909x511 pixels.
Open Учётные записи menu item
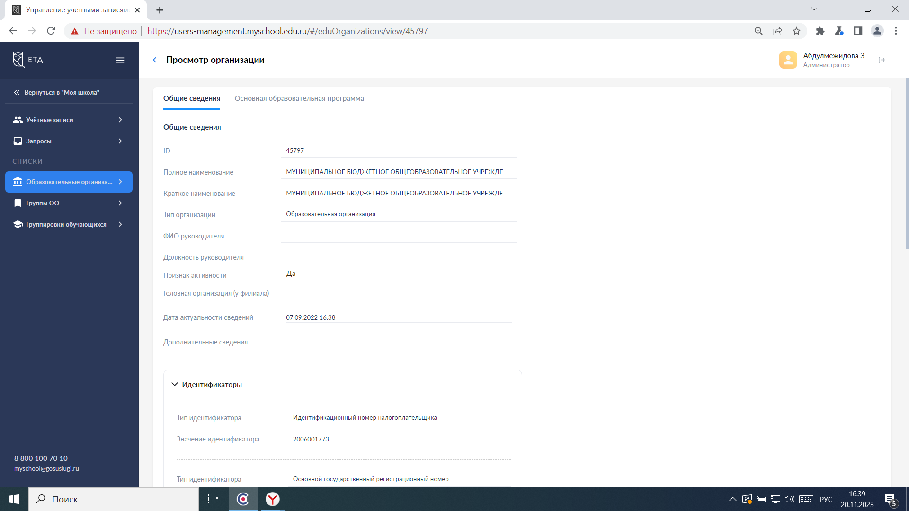69,120
